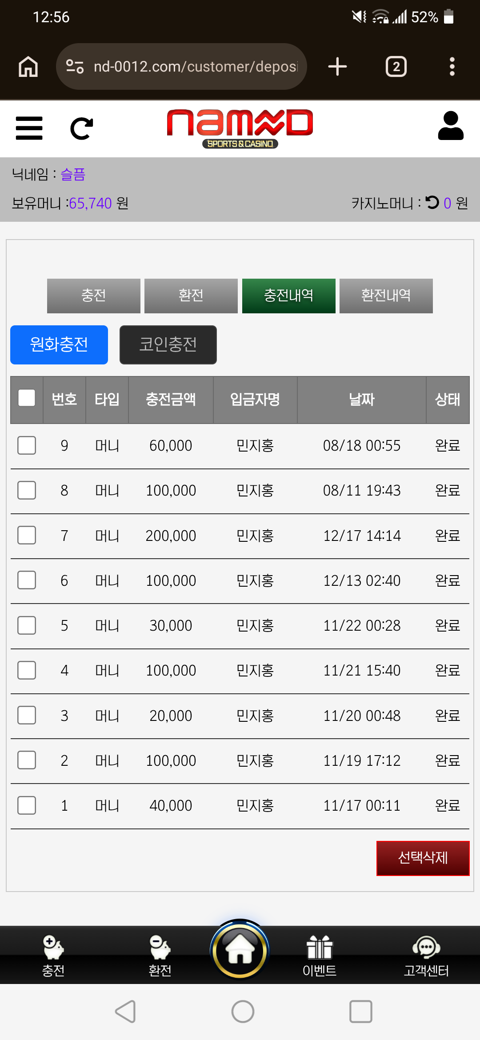Refresh casino money balance icon
The image size is (480, 1040).
point(432,203)
